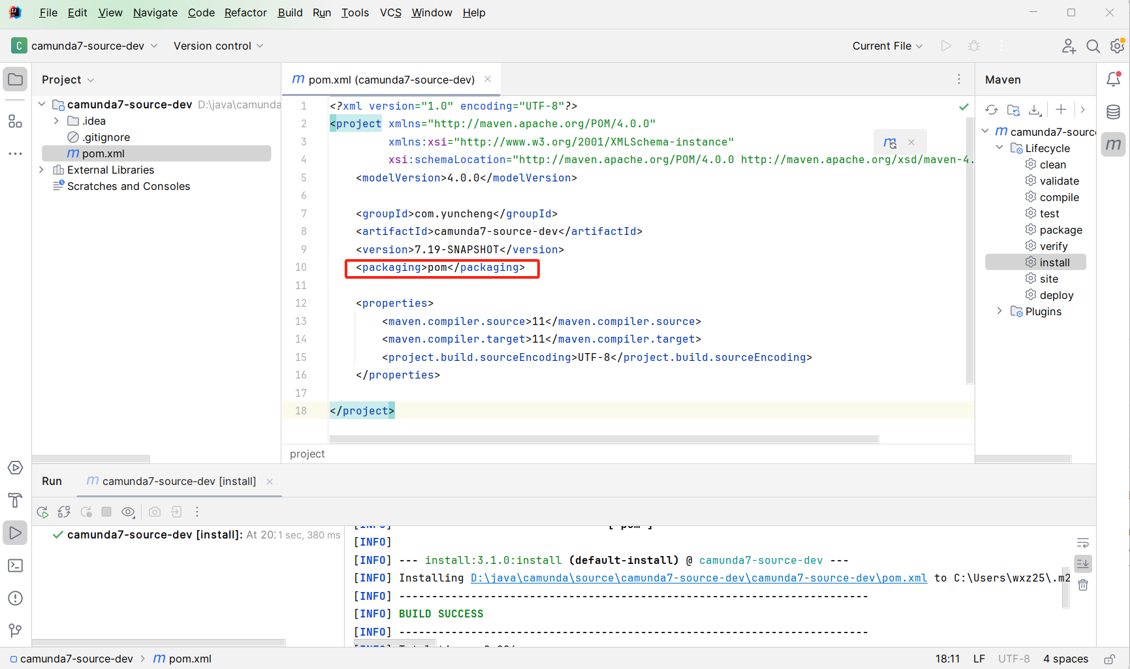Image resolution: width=1130 pixels, height=669 pixels.
Task: Select the deploy lifecycle goal
Action: pyautogui.click(x=1056, y=295)
